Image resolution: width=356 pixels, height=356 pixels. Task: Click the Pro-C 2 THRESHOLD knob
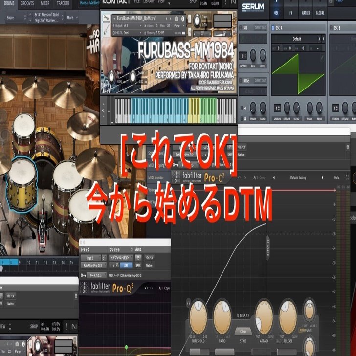point(198,317)
